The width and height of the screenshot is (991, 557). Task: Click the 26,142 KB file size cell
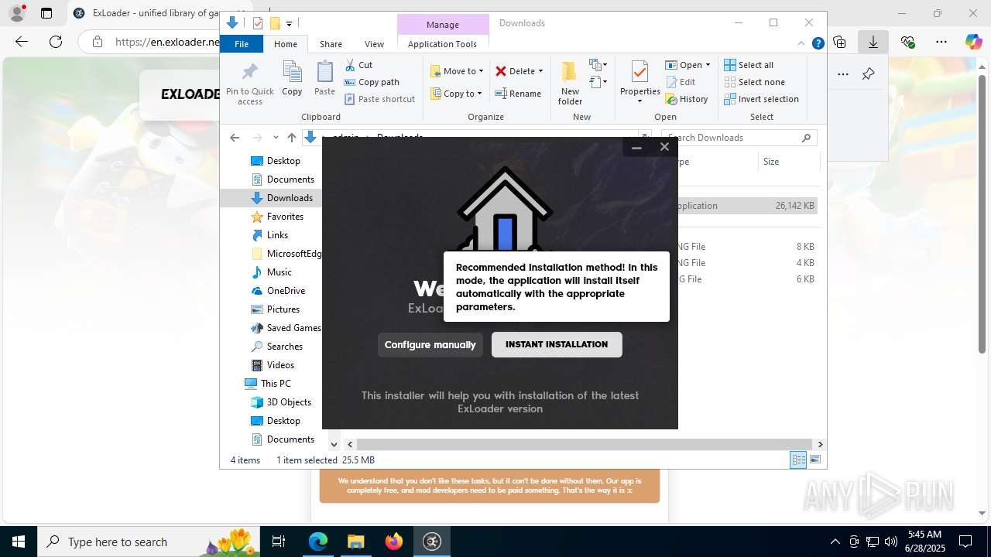click(x=794, y=206)
